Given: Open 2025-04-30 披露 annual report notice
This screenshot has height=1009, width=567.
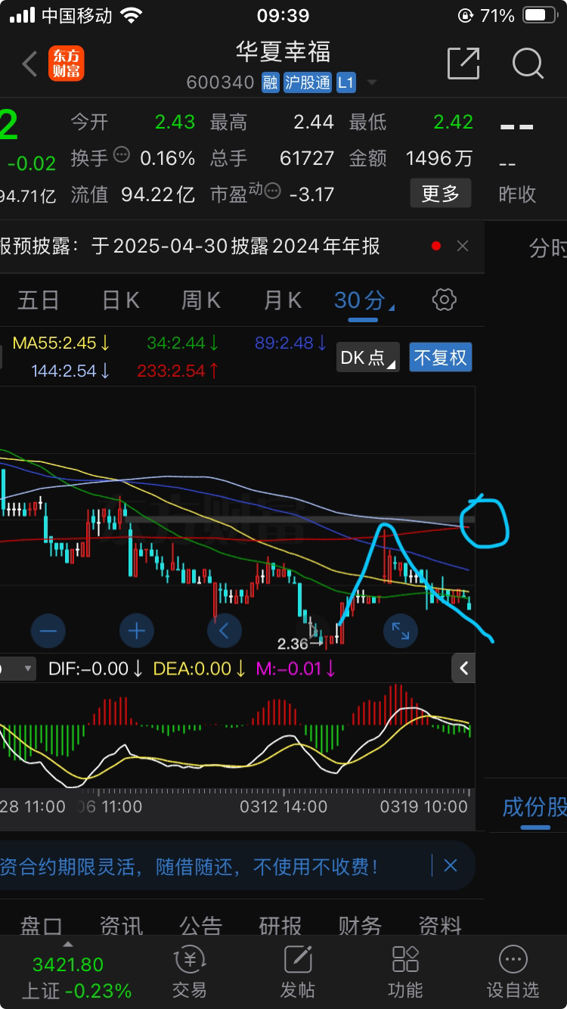Looking at the screenshot, I should (190, 246).
